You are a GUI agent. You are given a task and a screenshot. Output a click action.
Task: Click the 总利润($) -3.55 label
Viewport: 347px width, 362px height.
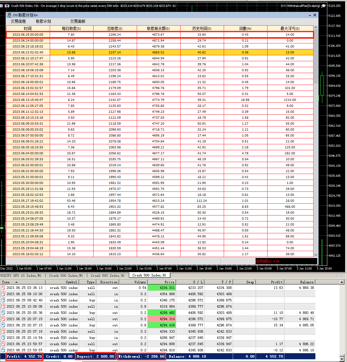point(268,261)
